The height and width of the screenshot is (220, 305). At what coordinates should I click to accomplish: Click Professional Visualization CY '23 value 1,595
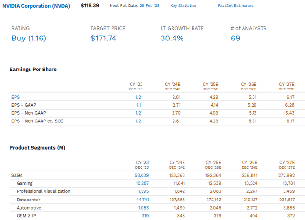pyautogui.click(x=143, y=191)
